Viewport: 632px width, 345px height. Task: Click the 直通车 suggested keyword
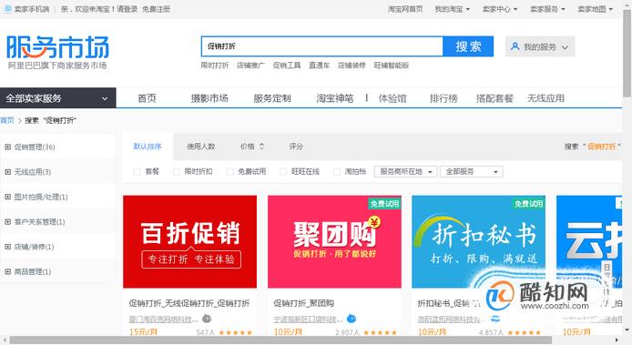tap(320, 65)
